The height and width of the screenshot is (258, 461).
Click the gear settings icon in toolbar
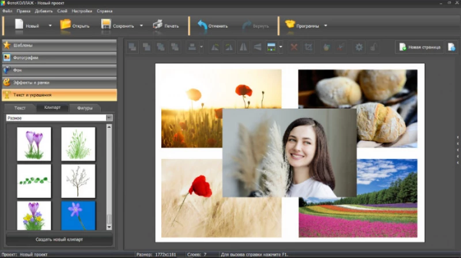coord(359,47)
